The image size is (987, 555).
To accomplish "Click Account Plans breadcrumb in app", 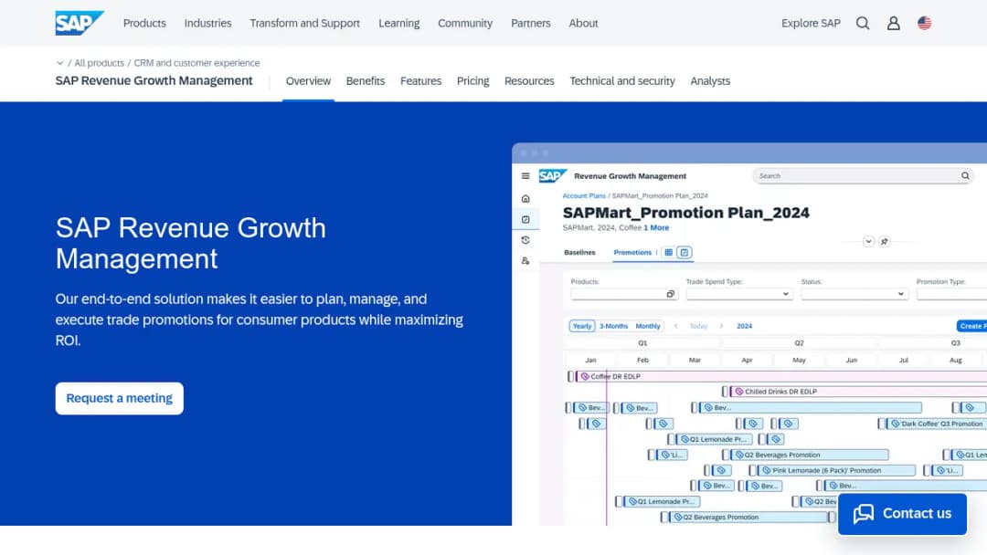I will [x=584, y=196].
